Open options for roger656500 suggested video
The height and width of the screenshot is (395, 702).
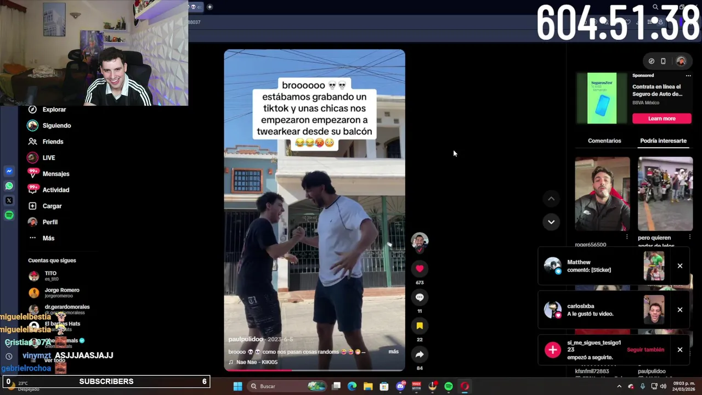coord(627,237)
